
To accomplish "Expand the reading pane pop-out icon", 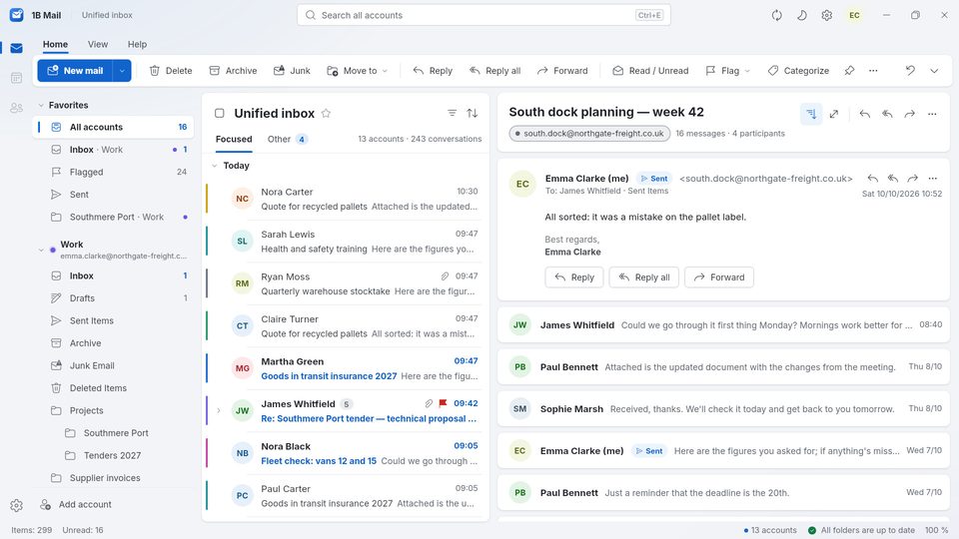I will point(833,114).
